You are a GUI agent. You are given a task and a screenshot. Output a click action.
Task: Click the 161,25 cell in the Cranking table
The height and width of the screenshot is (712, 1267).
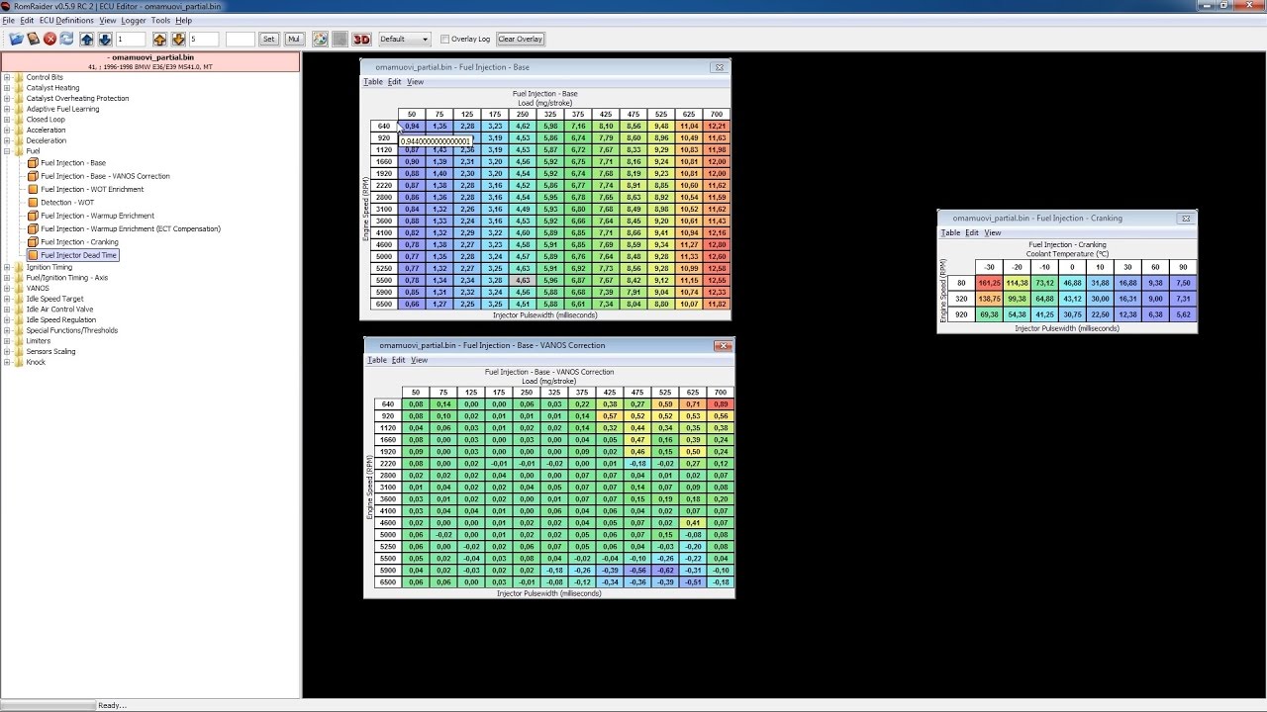pyautogui.click(x=989, y=283)
